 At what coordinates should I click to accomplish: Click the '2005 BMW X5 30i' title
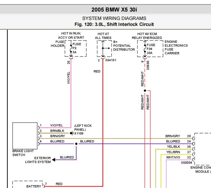[x=114, y=10]
